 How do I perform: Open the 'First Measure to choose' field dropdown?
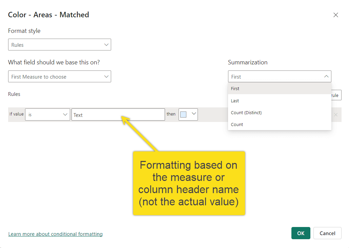(x=59, y=77)
